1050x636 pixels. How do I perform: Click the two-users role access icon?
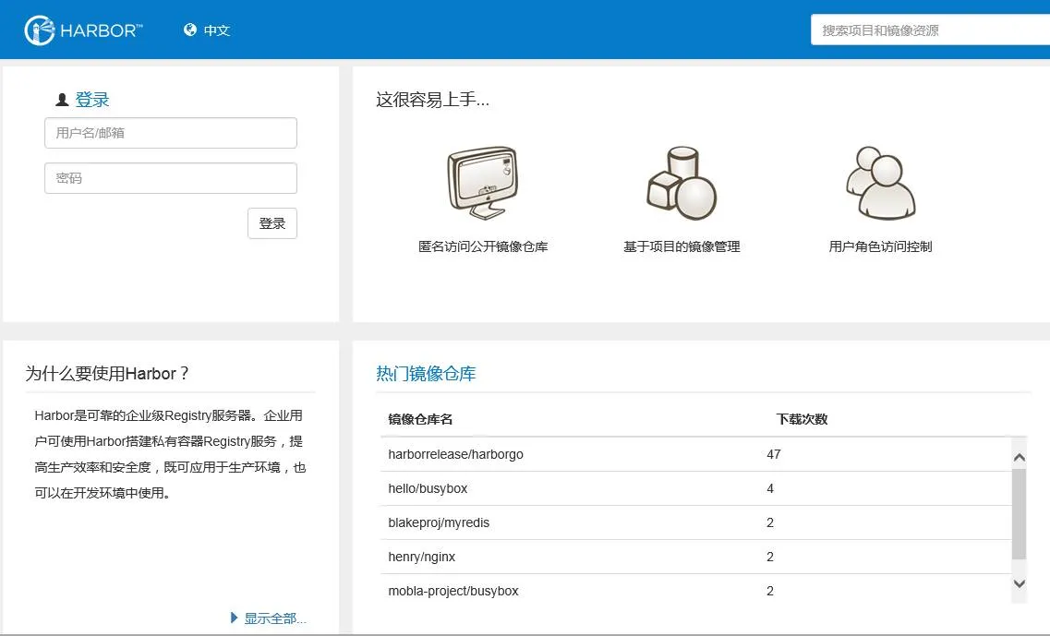pyautogui.click(x=881, y=184)
